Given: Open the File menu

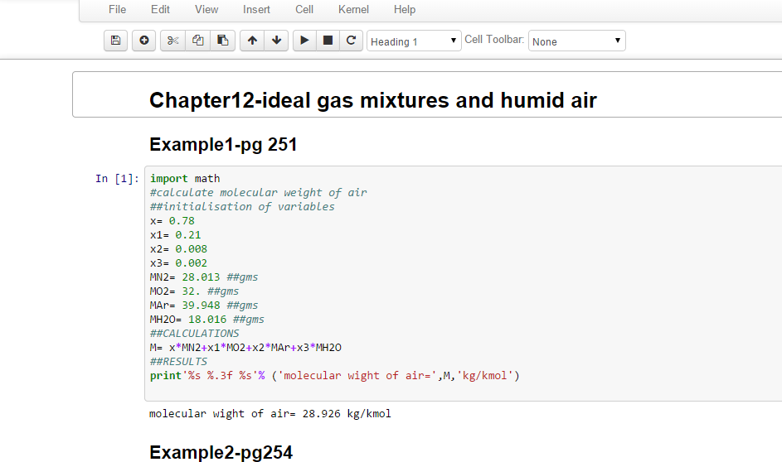Looking at the screenshot, I should tap(117, 9).
